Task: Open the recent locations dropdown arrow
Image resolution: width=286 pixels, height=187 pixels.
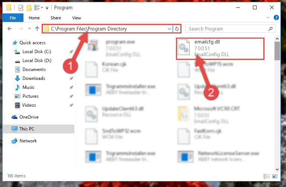Action: point(29,29)
